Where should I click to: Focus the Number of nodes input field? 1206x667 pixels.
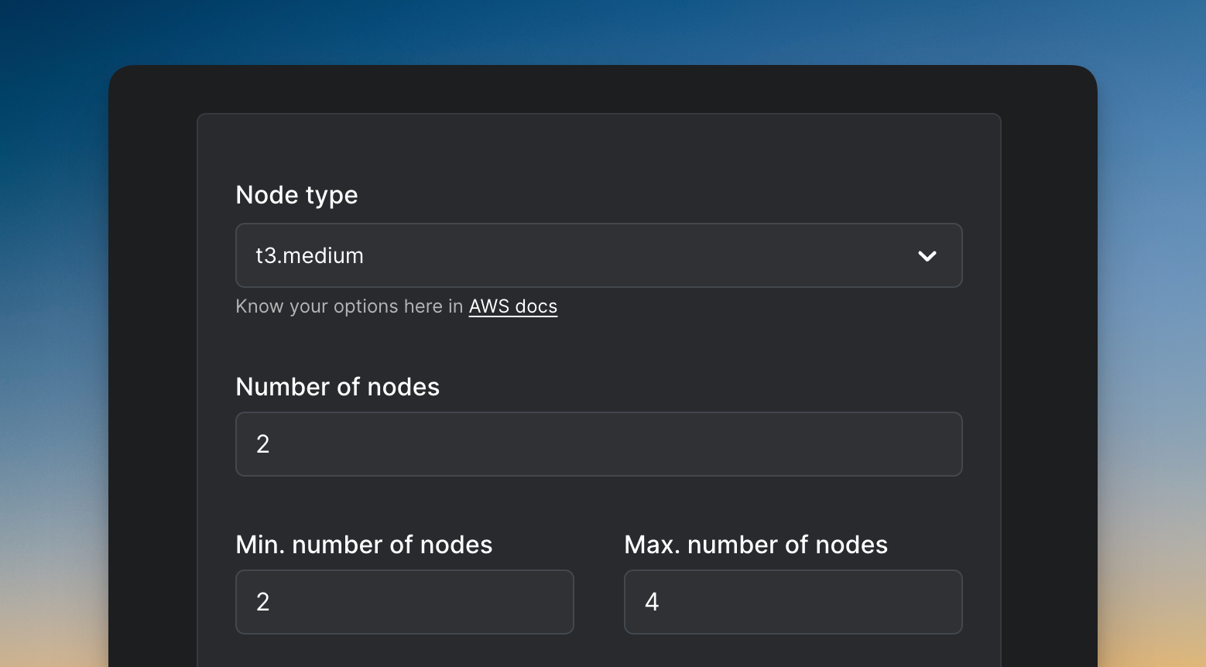tap(598, 444)
